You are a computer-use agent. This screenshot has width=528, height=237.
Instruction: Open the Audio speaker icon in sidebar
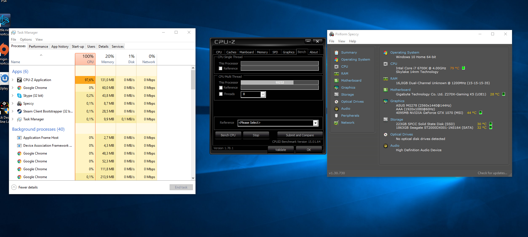(x=336, y=109)
